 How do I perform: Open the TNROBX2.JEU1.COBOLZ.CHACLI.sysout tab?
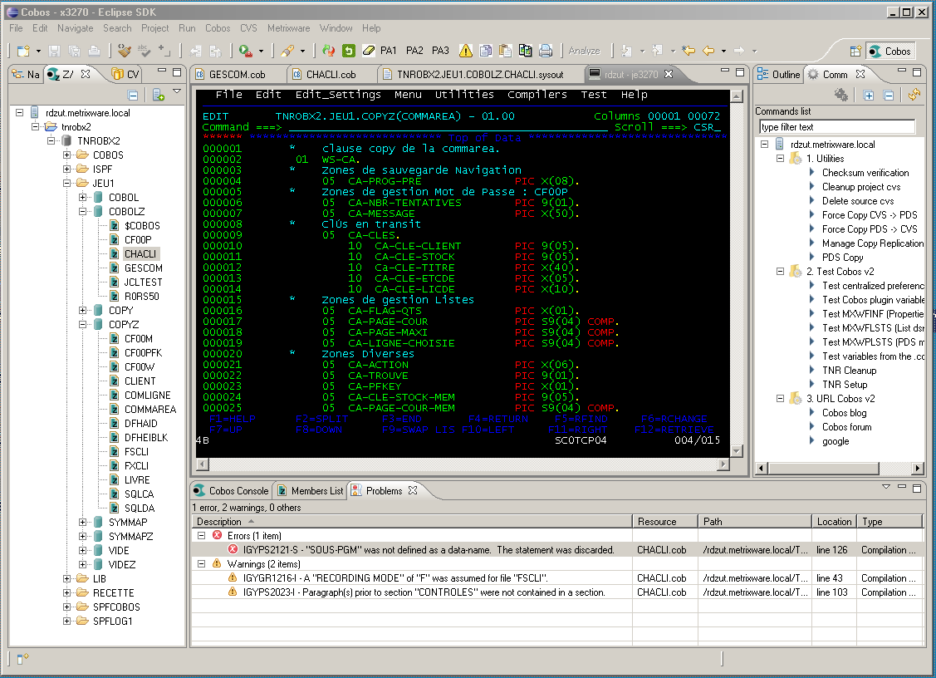(x=480, y=75)
